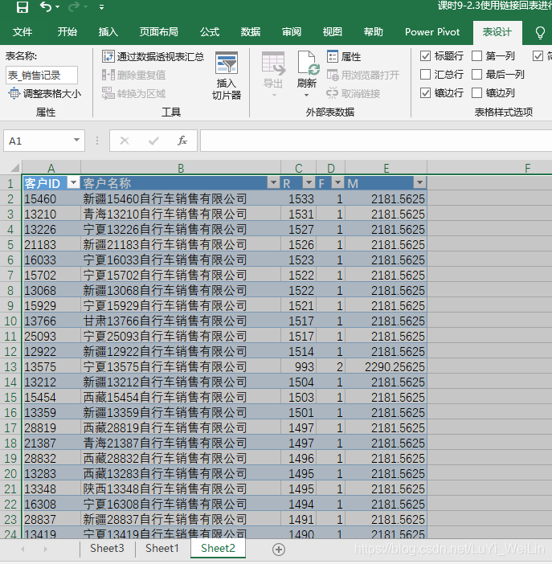Click 调整表格大小 button
The height and width of the screenshot is (564, 552).
click(x=45, y=94)
